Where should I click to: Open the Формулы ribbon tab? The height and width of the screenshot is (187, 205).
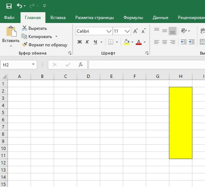[133, 18]
